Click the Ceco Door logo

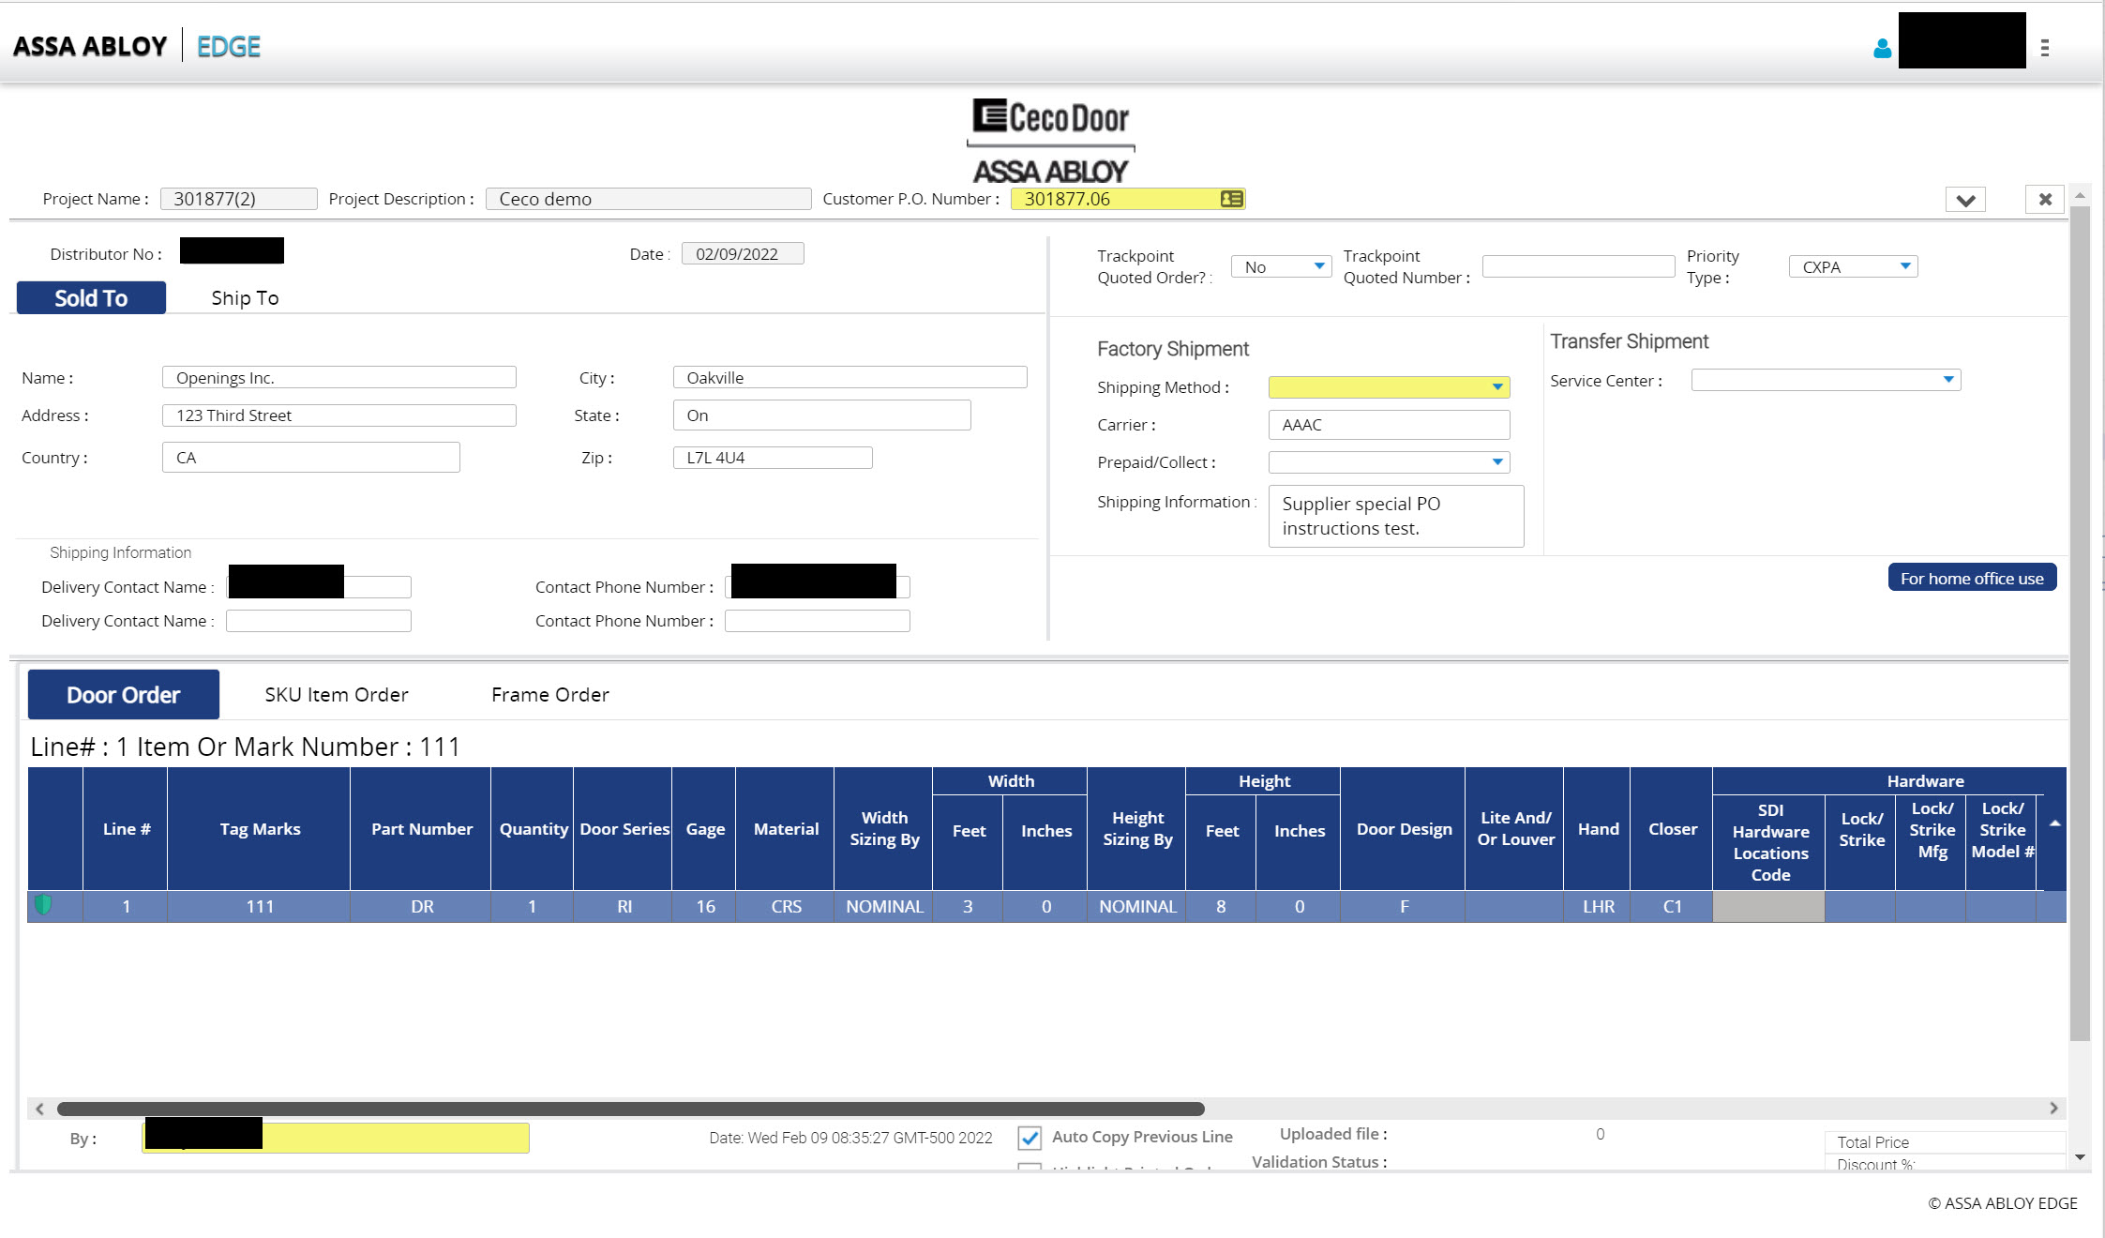1050,141
